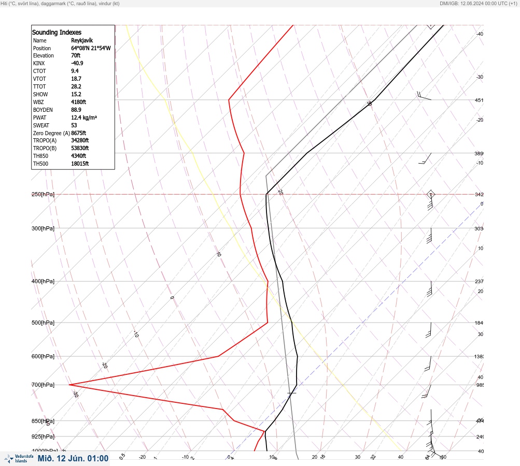Click the SWEAT value 53
Screen dimensions: 520x466
click(74, 125)
